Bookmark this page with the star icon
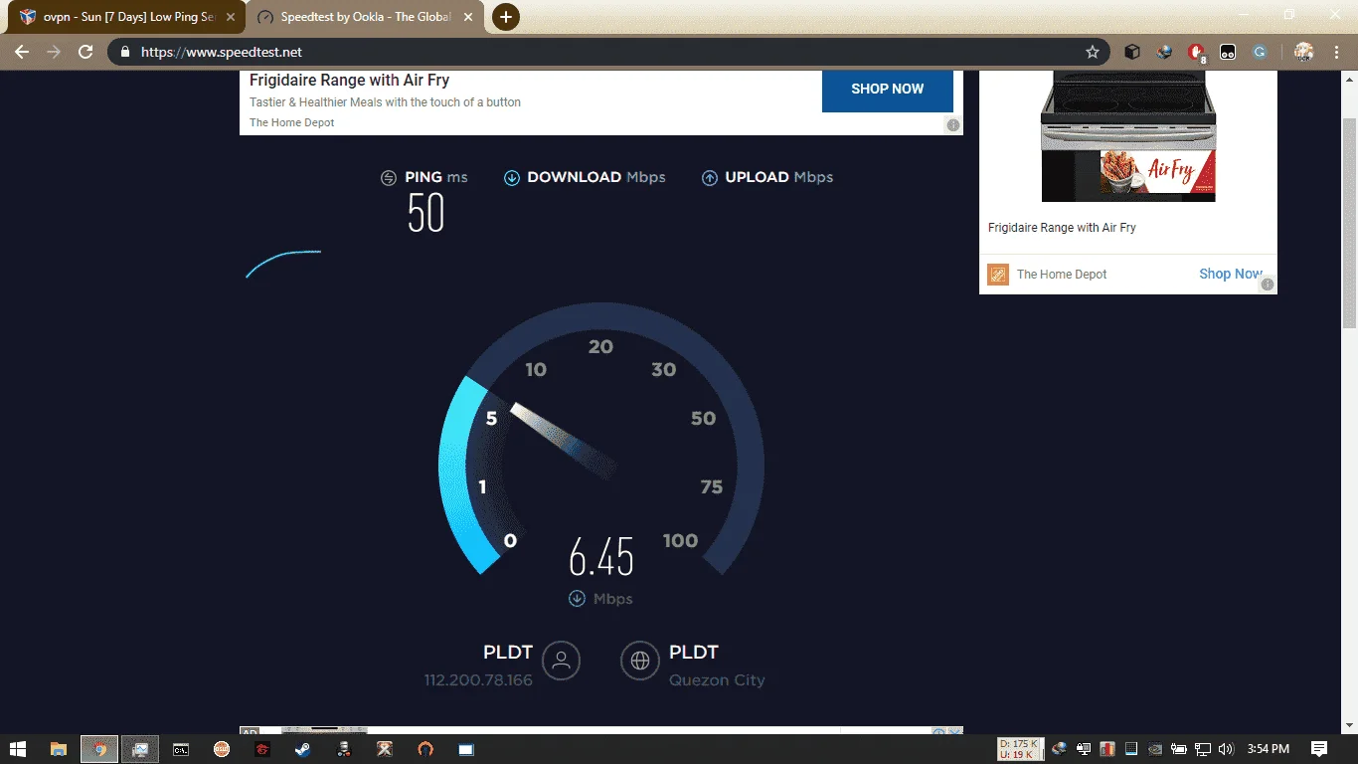 (1093, 52)
